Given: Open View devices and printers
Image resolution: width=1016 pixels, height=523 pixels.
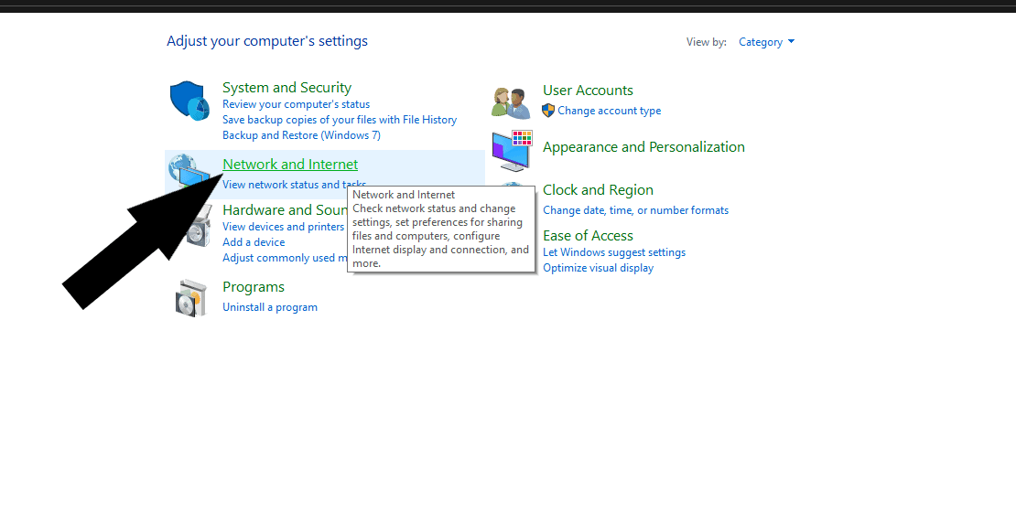Looking at the screenshot, I should [283, 227].
